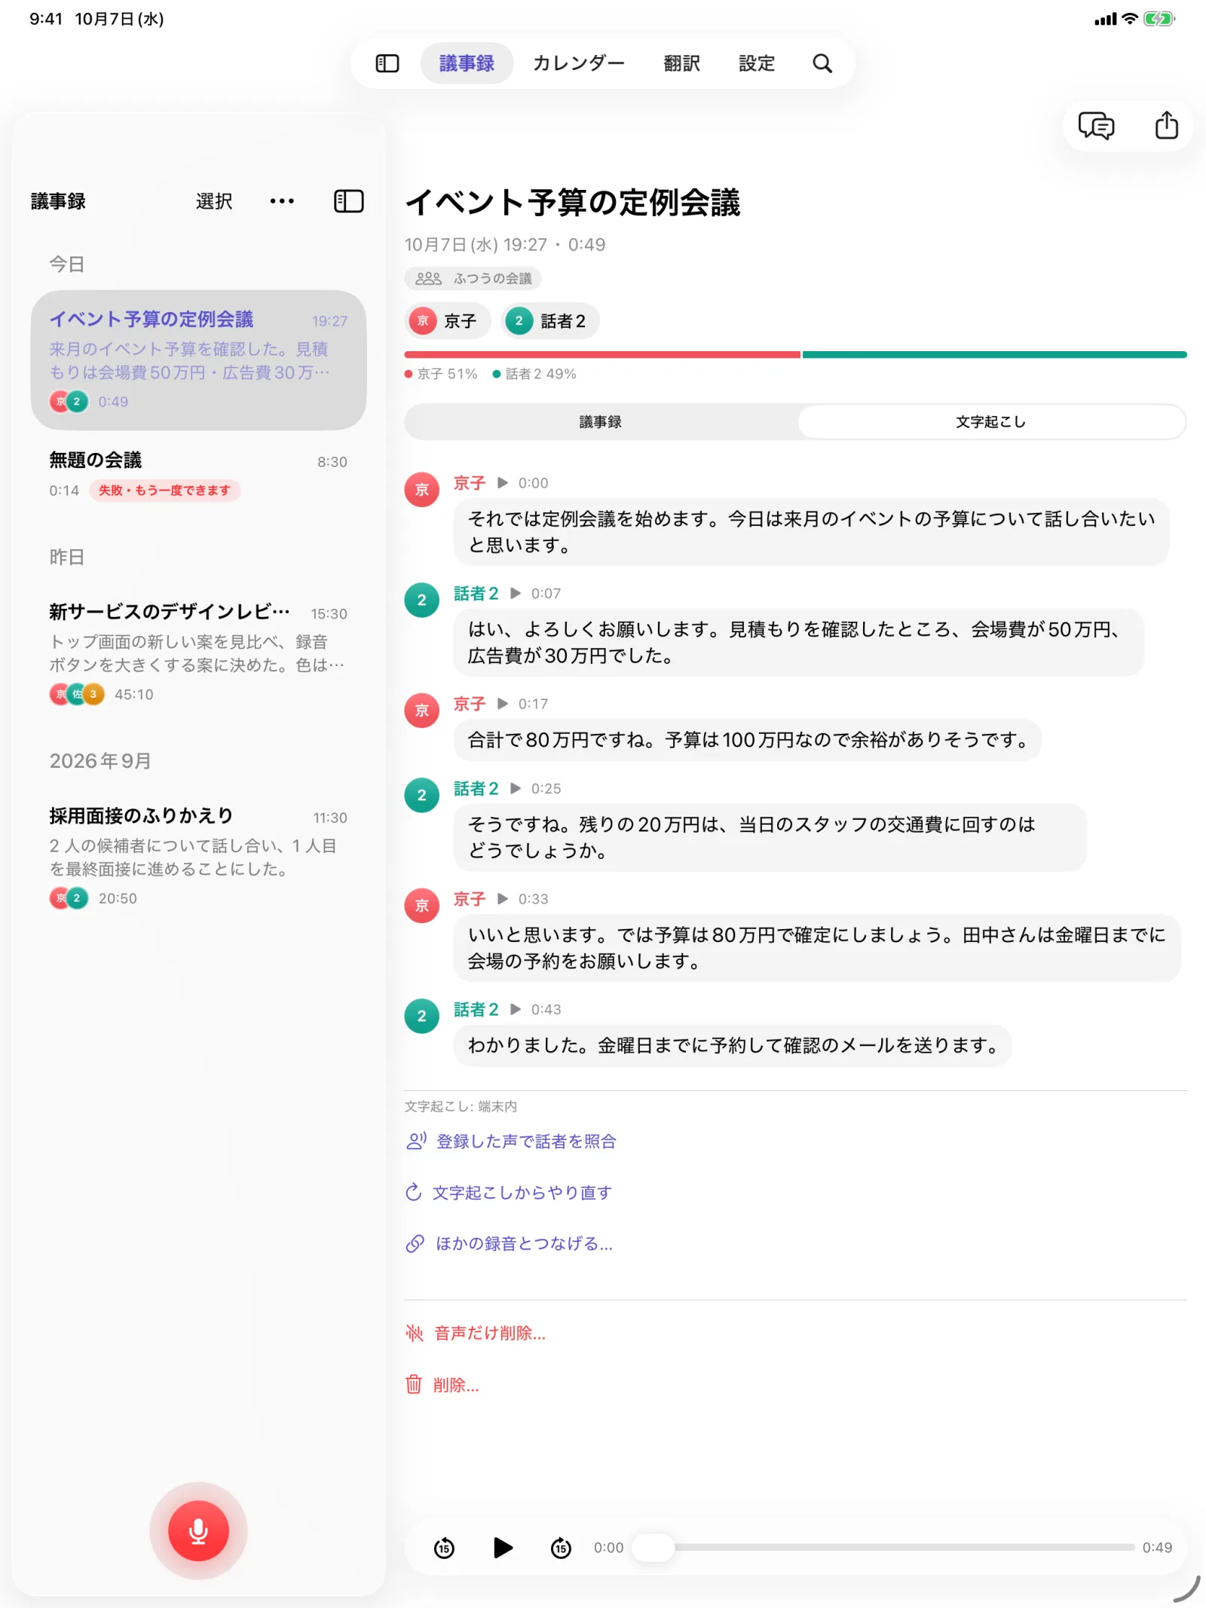This screenshot has width=1206, height=1608.
Task: Tap the share icon at top right
Action: point(1166,125)
